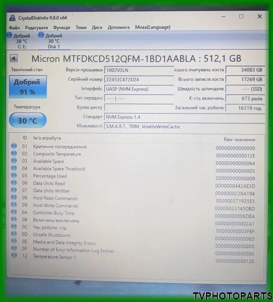Click the 17269 GB host writes value
The width and height of the screenshot is (273, 302).
(245, 79)
